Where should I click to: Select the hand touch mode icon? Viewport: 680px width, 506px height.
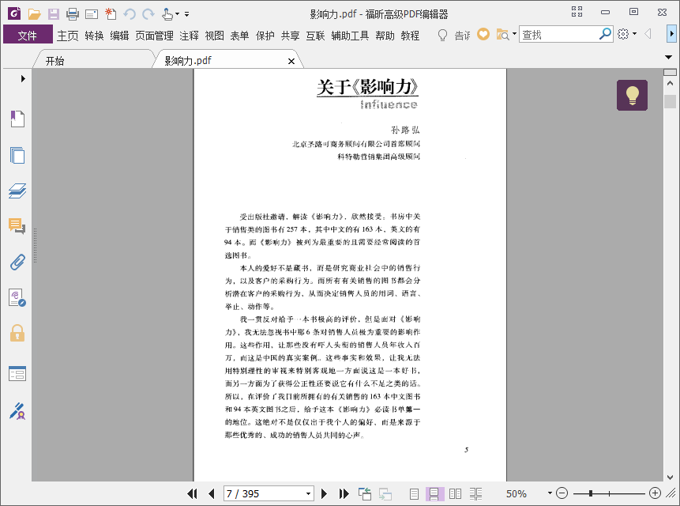(167, 14)
